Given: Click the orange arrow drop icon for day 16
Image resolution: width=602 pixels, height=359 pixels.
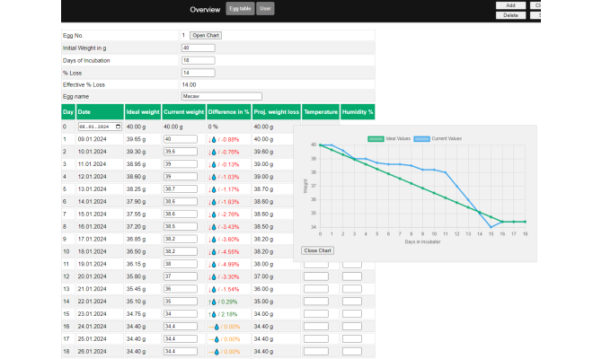Looking at the screenshot, I should pos(217,327).
